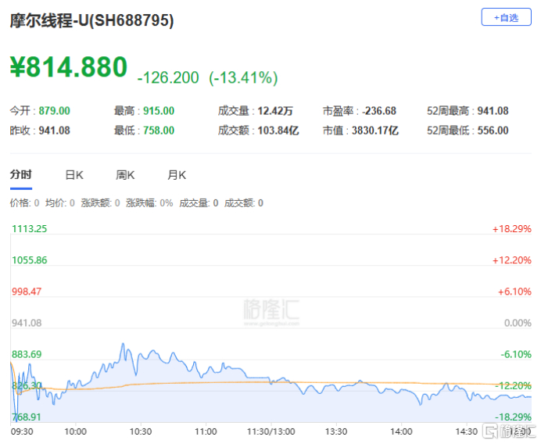Click the 成交量: 0 readout above chart

click(199, 203)
